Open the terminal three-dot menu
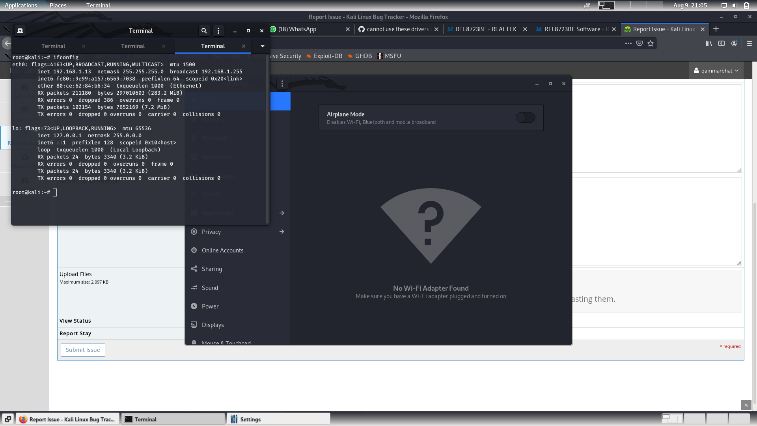Viewport: 757px width, 426px height. pyautogui.click(x=218, y=31)
